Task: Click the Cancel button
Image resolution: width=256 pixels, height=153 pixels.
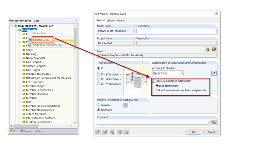Action: click(211, 132)
